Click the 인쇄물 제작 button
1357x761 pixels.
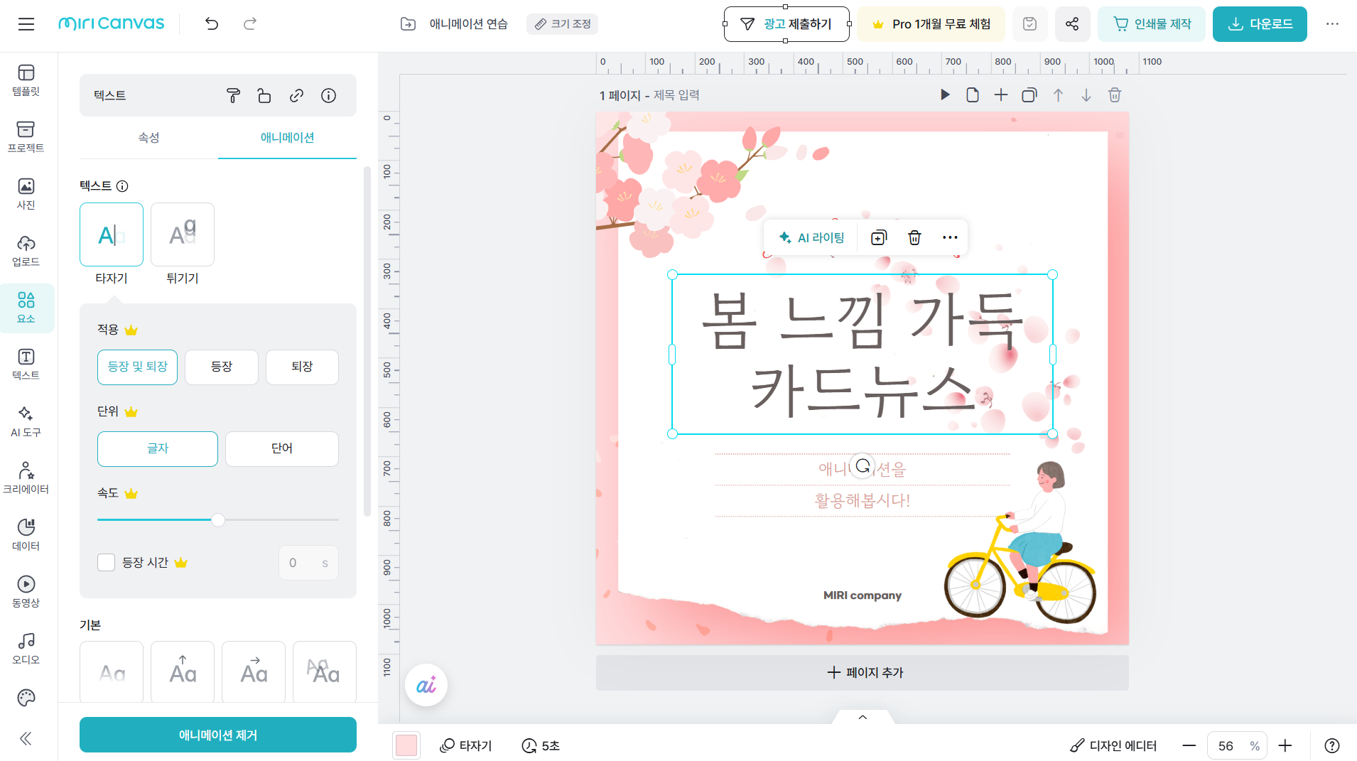[1152, 24]
